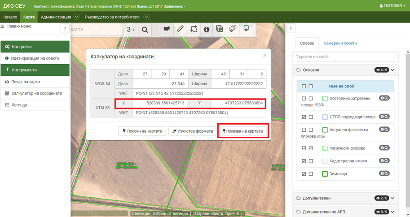Uncheck first checkbox of Землища
Screen dimensions: 410x217
point(304,174)
